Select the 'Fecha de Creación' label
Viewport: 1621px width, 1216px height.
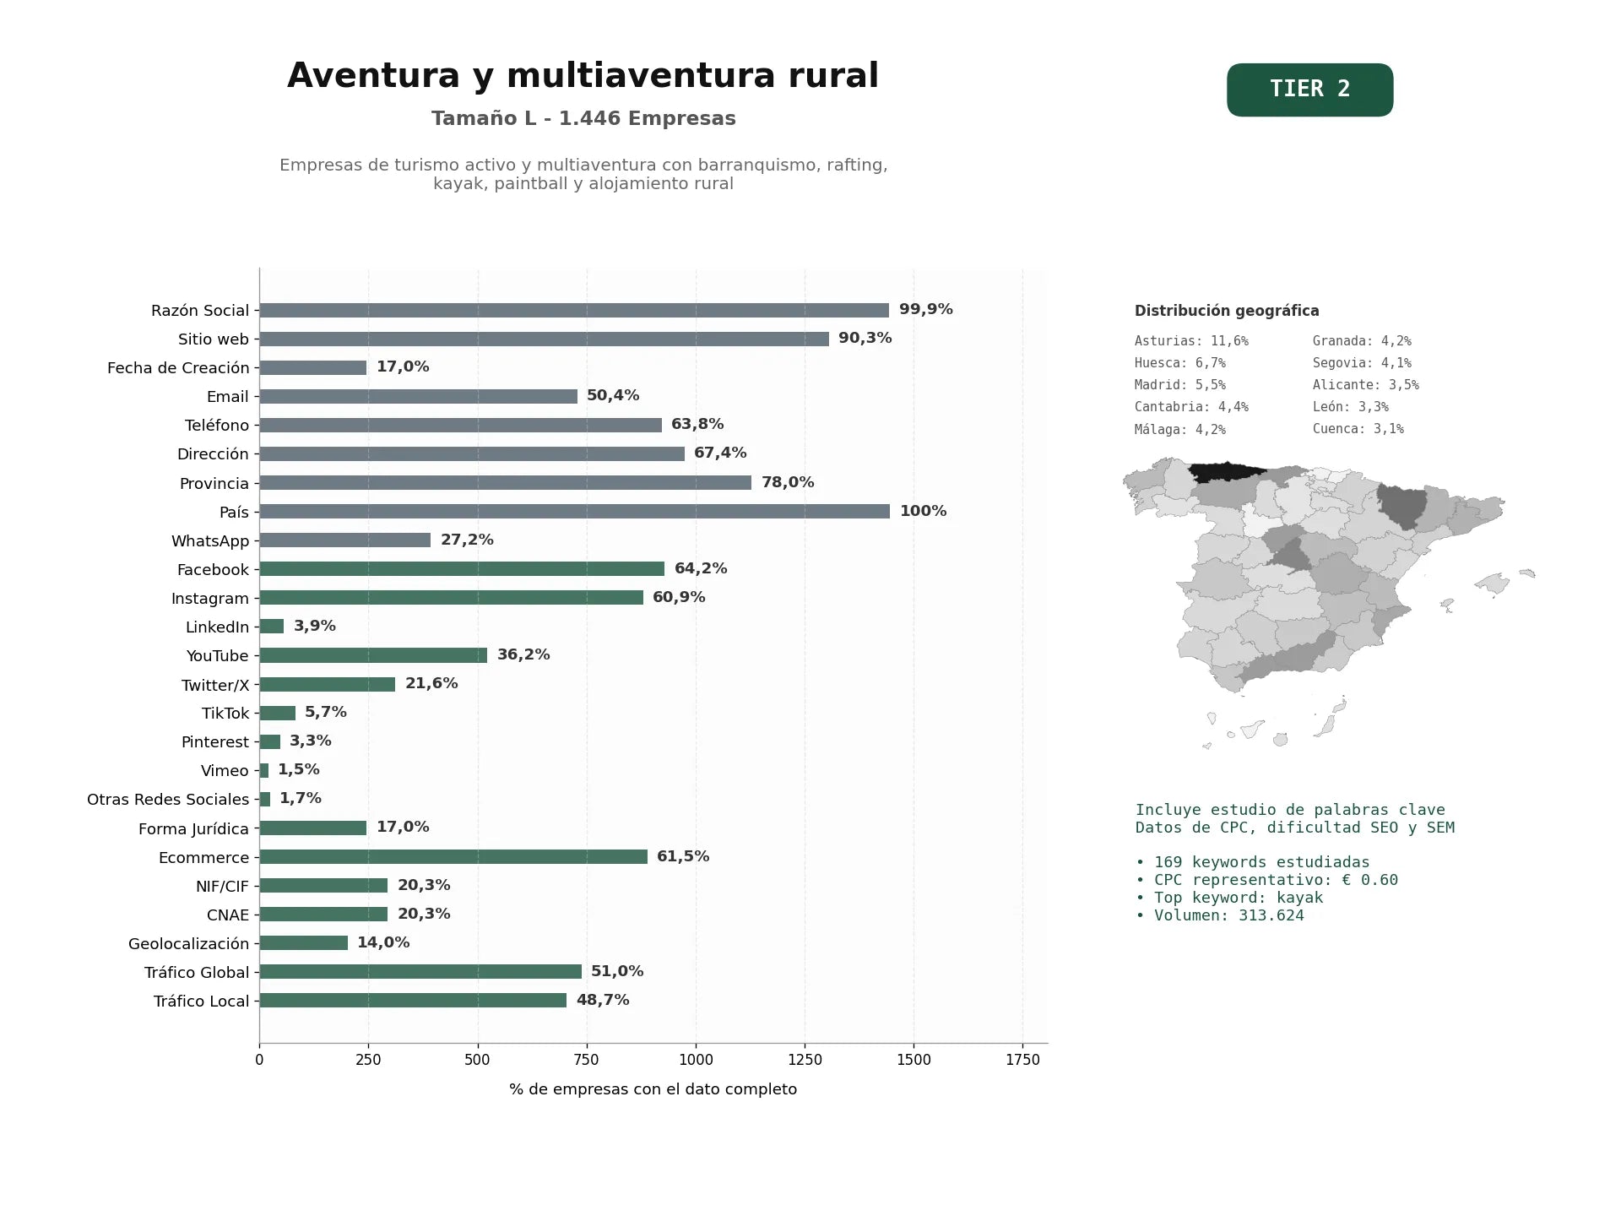(178, 368)
